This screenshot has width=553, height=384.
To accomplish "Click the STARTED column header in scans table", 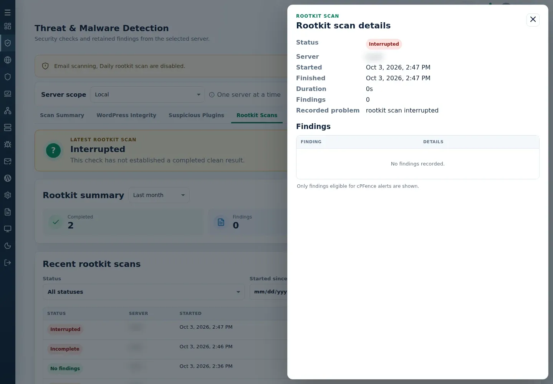I will click(190, 313).
